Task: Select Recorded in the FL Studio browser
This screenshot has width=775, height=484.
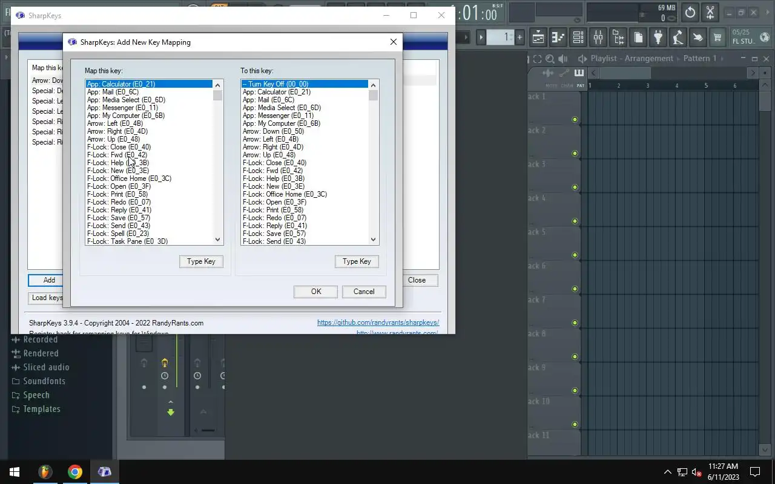Action: point(41,339)
